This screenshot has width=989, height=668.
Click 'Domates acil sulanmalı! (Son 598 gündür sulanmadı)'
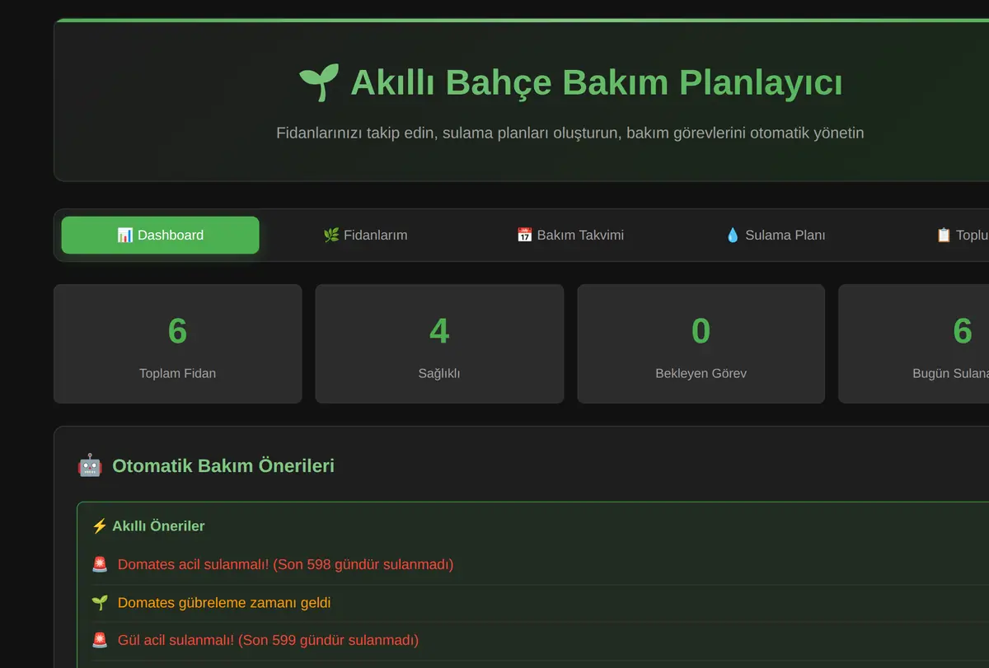coord(285,564)
